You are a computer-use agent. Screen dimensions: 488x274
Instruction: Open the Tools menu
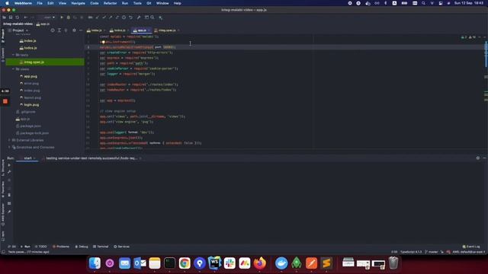(x=137, y=3)
